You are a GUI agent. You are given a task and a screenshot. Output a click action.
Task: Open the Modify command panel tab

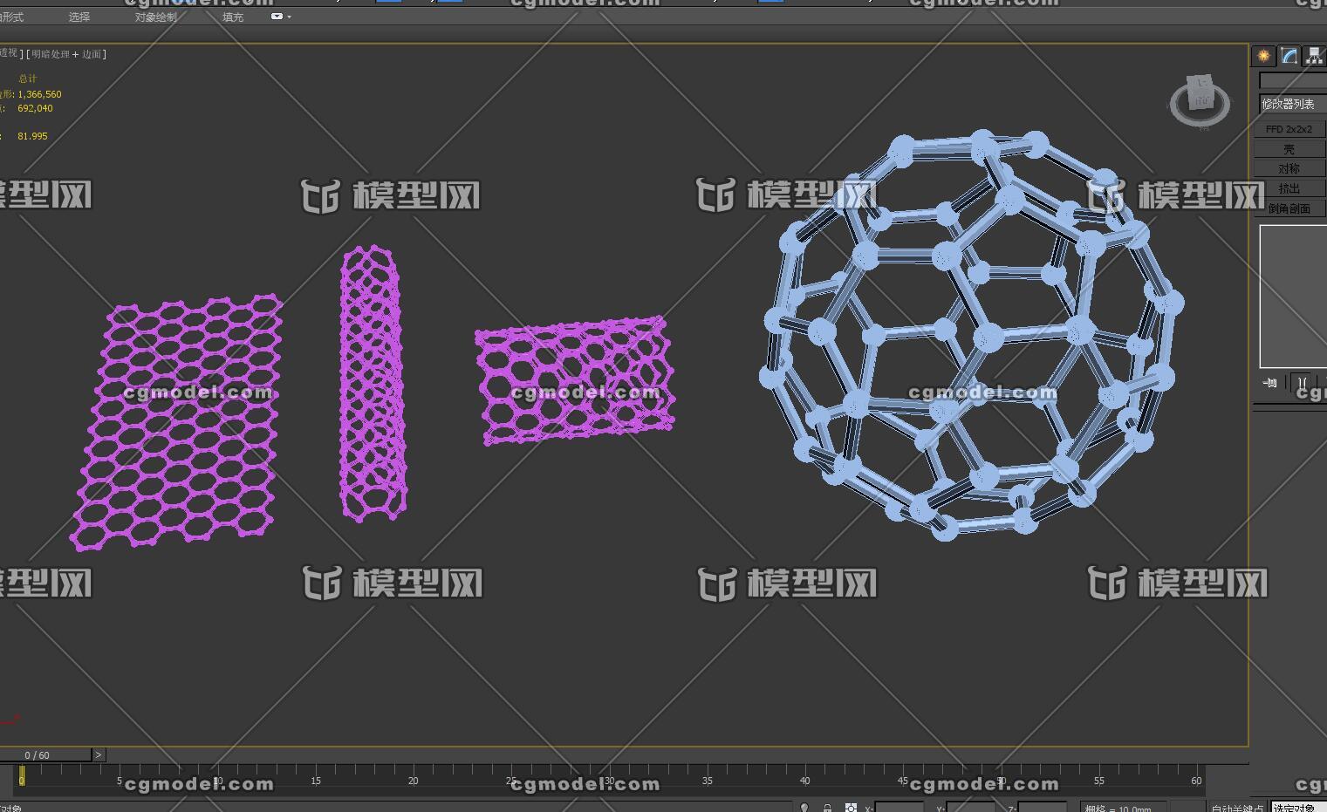(1289, 56)
